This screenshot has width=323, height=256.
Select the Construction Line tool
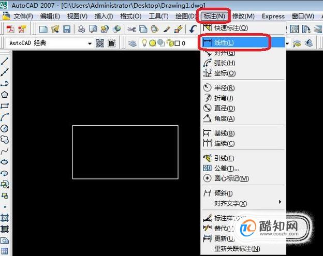pyautogui.click(x=5, y=72)
